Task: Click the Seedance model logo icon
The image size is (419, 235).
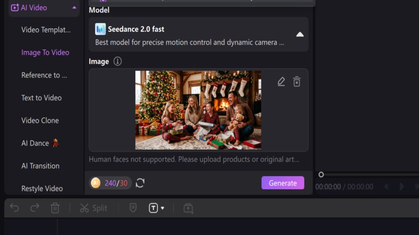Action: pyautogui.click(x=100, y=29)
